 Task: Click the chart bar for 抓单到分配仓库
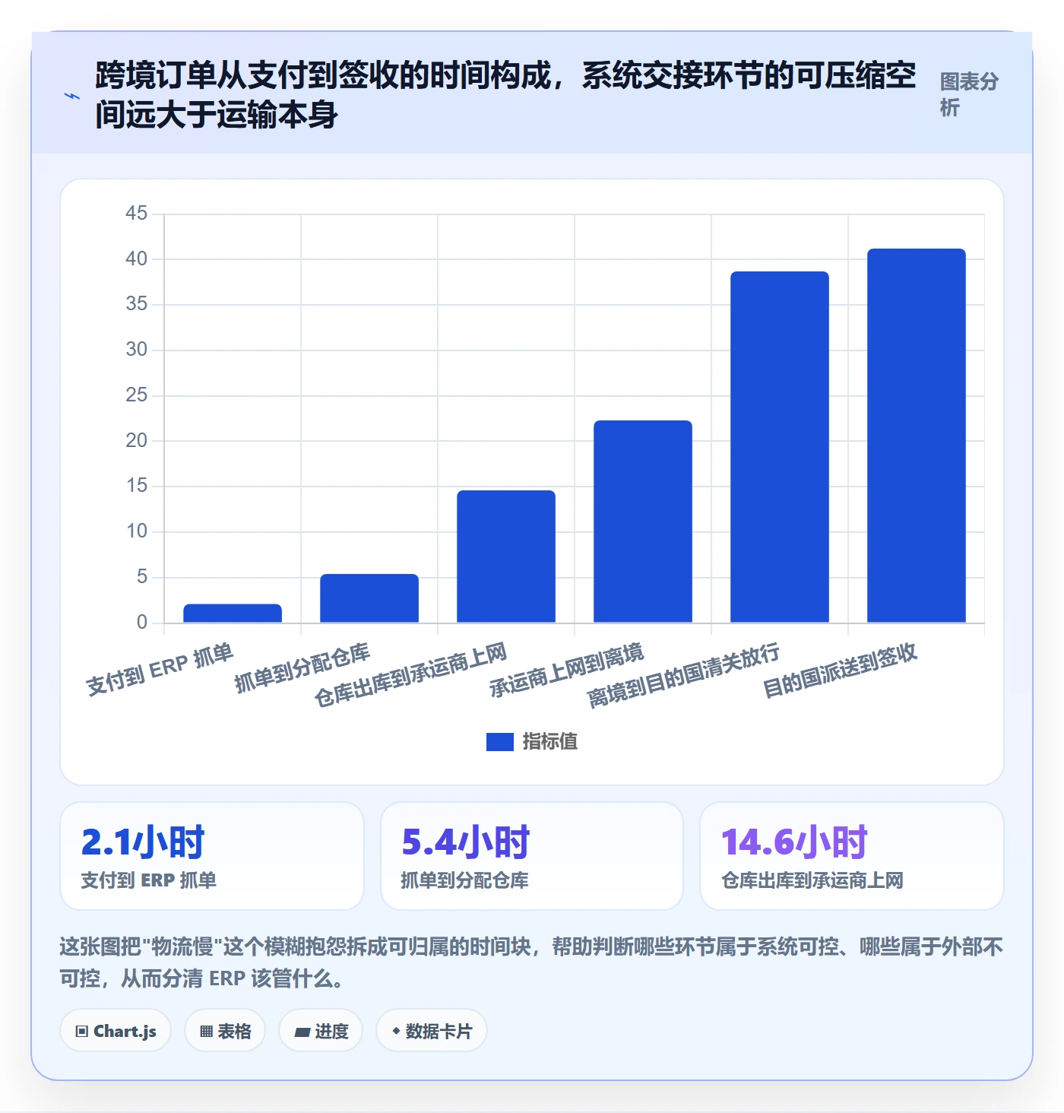pos(369,598)
